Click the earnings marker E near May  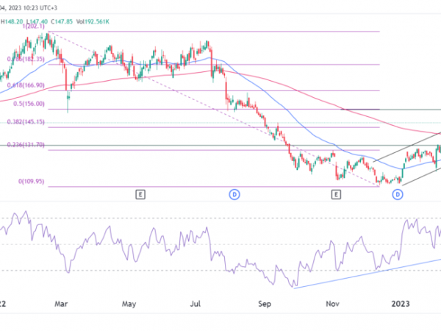pyautogui.click(x=140, y=194)
